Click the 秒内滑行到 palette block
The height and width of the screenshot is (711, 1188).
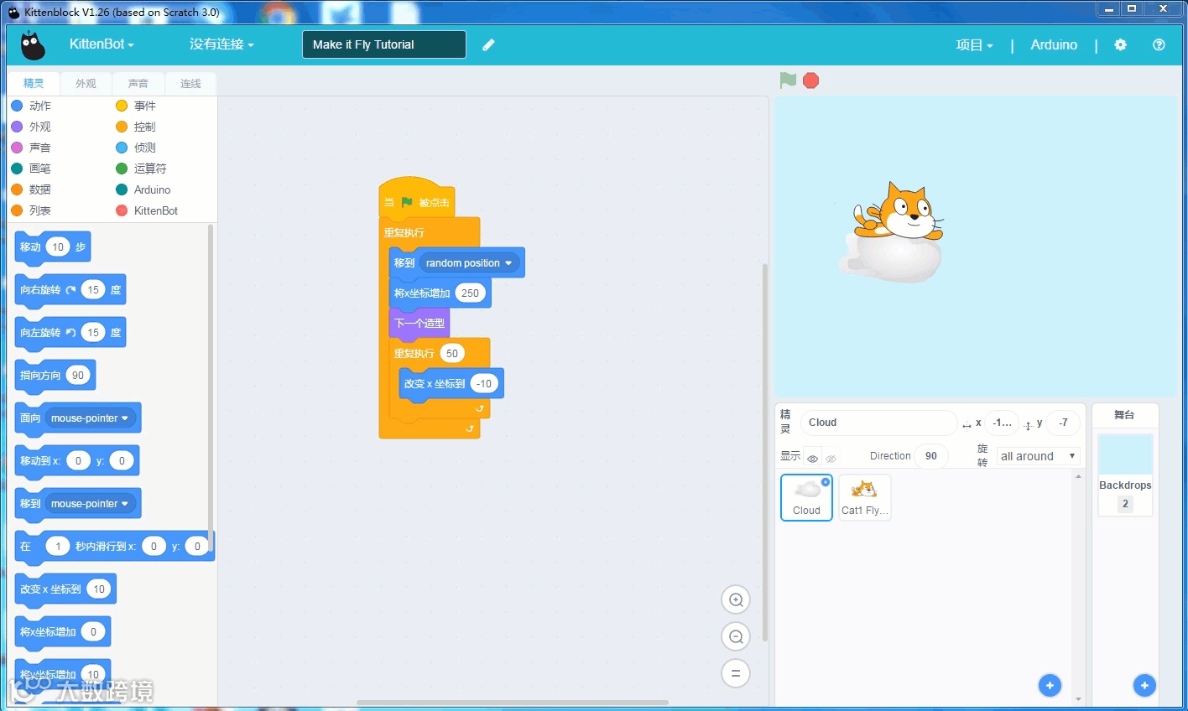click(x=115, y=547)
